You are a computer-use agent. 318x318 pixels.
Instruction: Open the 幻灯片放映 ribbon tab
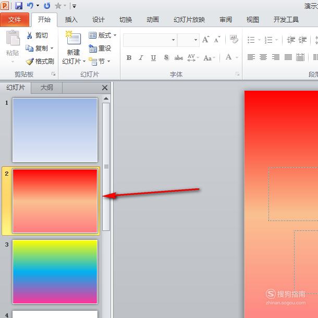click(x=189, y=20)
